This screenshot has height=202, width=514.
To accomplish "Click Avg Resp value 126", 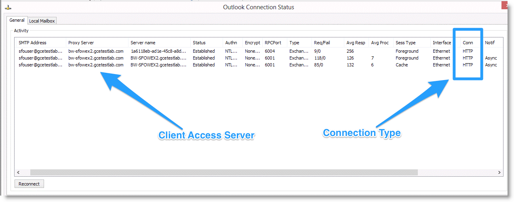I will (350, 58).
